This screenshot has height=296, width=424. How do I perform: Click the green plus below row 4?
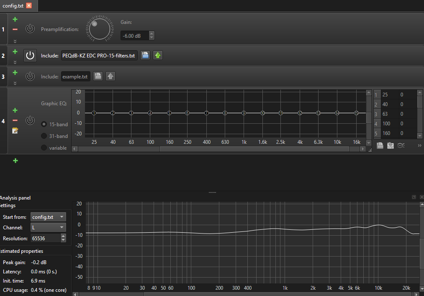[15, 161]
